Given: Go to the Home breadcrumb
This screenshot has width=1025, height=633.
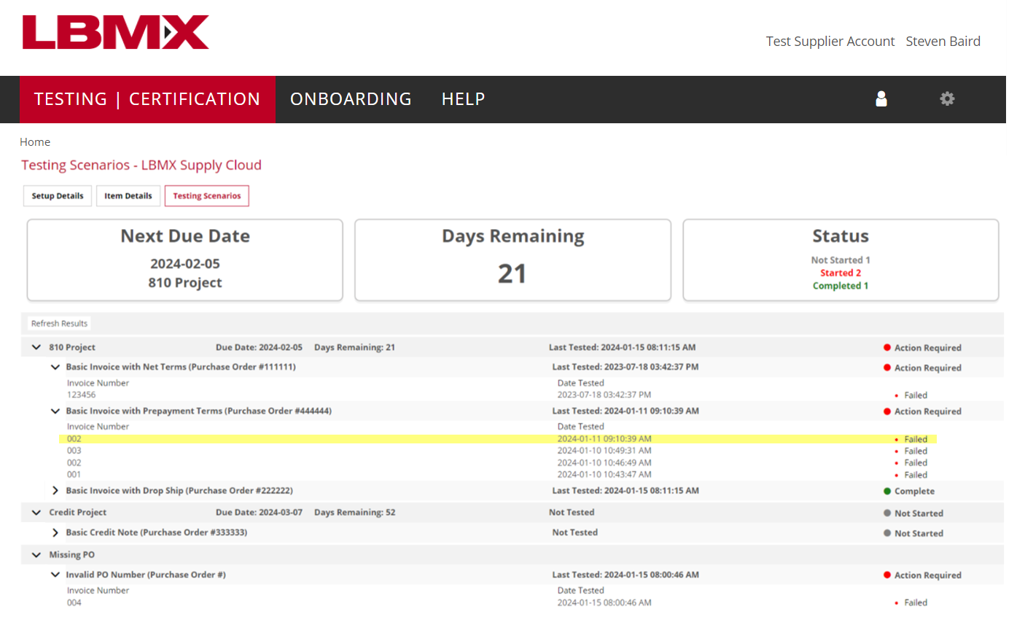Looking at the screenshot, I should (x=35, y=142).
